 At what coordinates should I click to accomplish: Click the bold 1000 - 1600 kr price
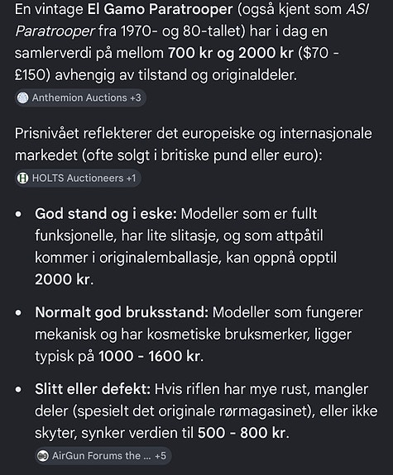click(x=150, y=356)
